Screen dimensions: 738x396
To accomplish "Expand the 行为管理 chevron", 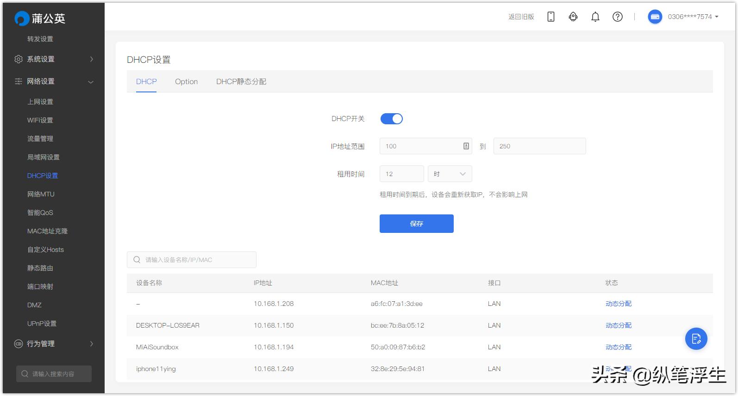I will pyautogui.click(x=92, y=344).
